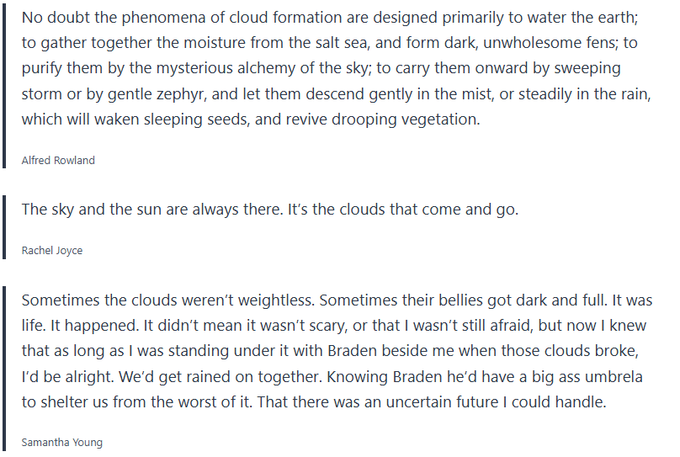The width and height of the screenshot is (680, 457).
Task: Click the left border bar of Joyce's quote
Action: coord(4,226)
